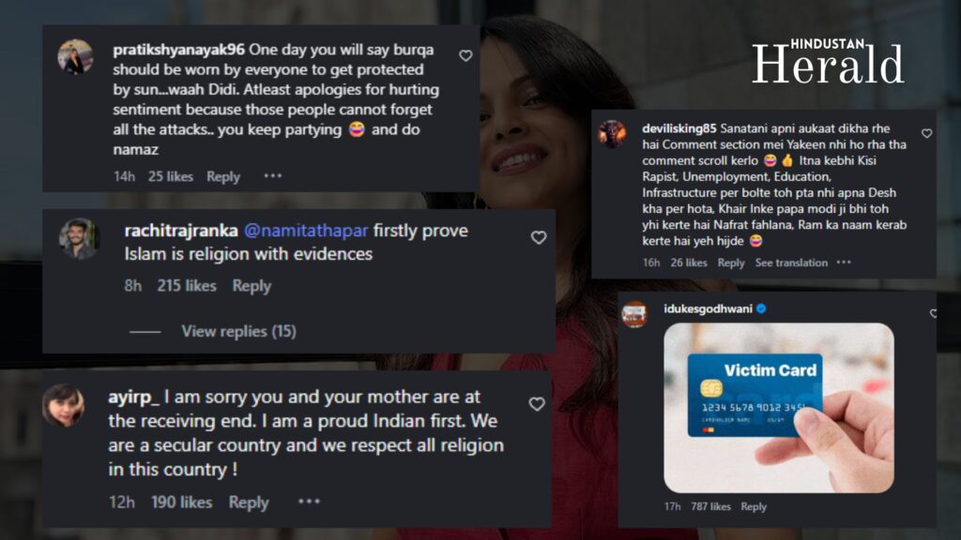View 215 likes on rachitrajranka's comment
Viewport: 961px width, 540px height.
pos(187,286)
